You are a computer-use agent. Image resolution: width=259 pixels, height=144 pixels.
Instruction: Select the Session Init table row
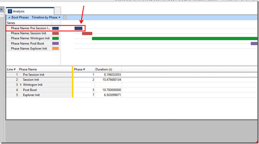point(132,80)
